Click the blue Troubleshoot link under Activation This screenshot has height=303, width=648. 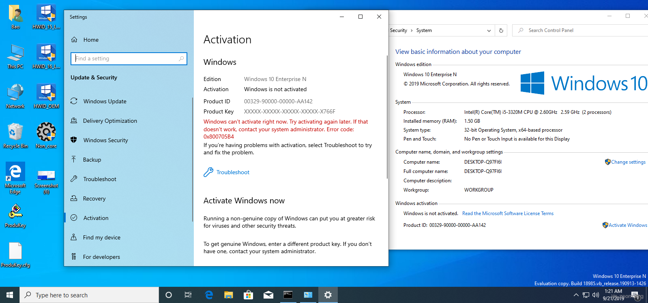click(x=233, y=172)
